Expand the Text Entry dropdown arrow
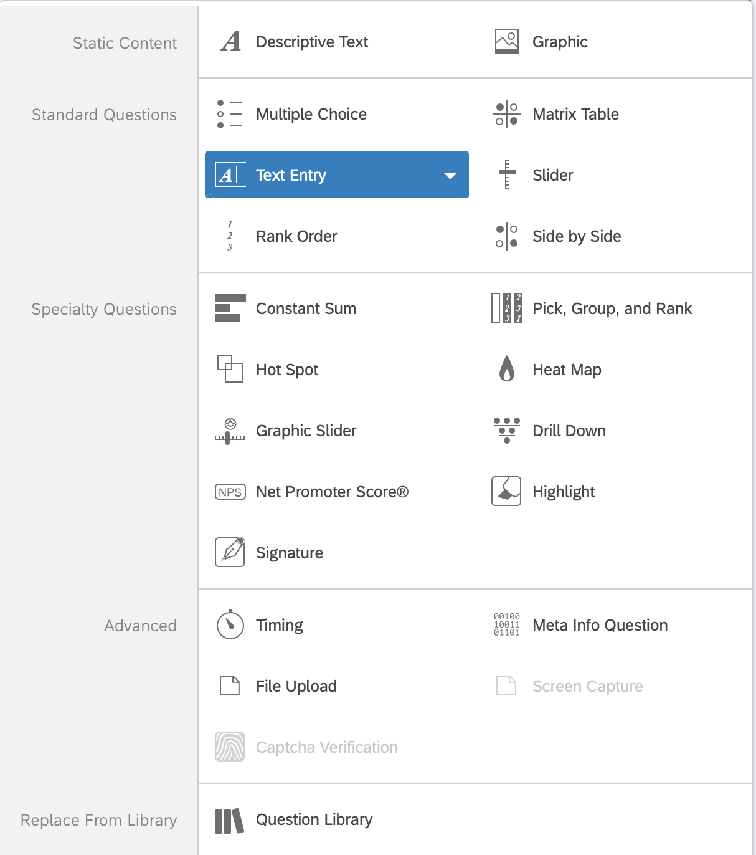 point(450,176)
